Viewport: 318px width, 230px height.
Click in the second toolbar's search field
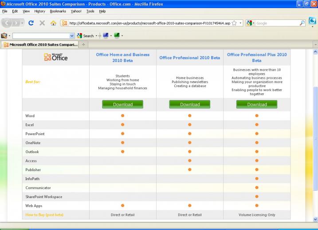point(41,36)
